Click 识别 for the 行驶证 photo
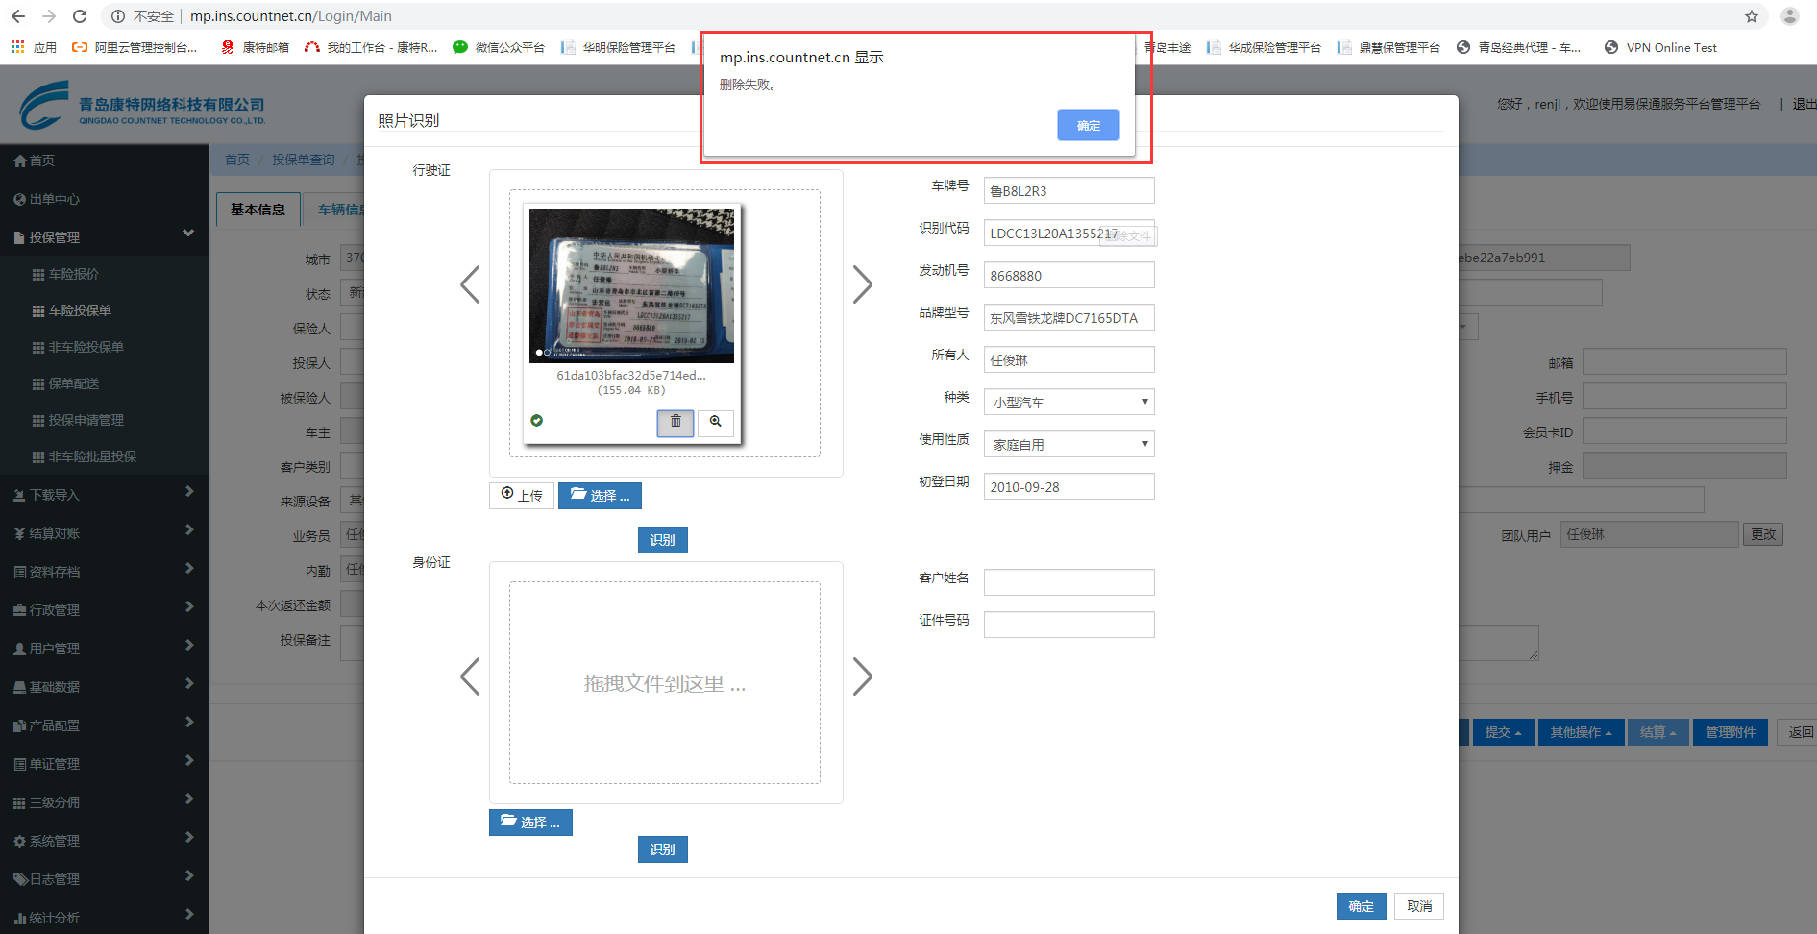 pos(663,540)
